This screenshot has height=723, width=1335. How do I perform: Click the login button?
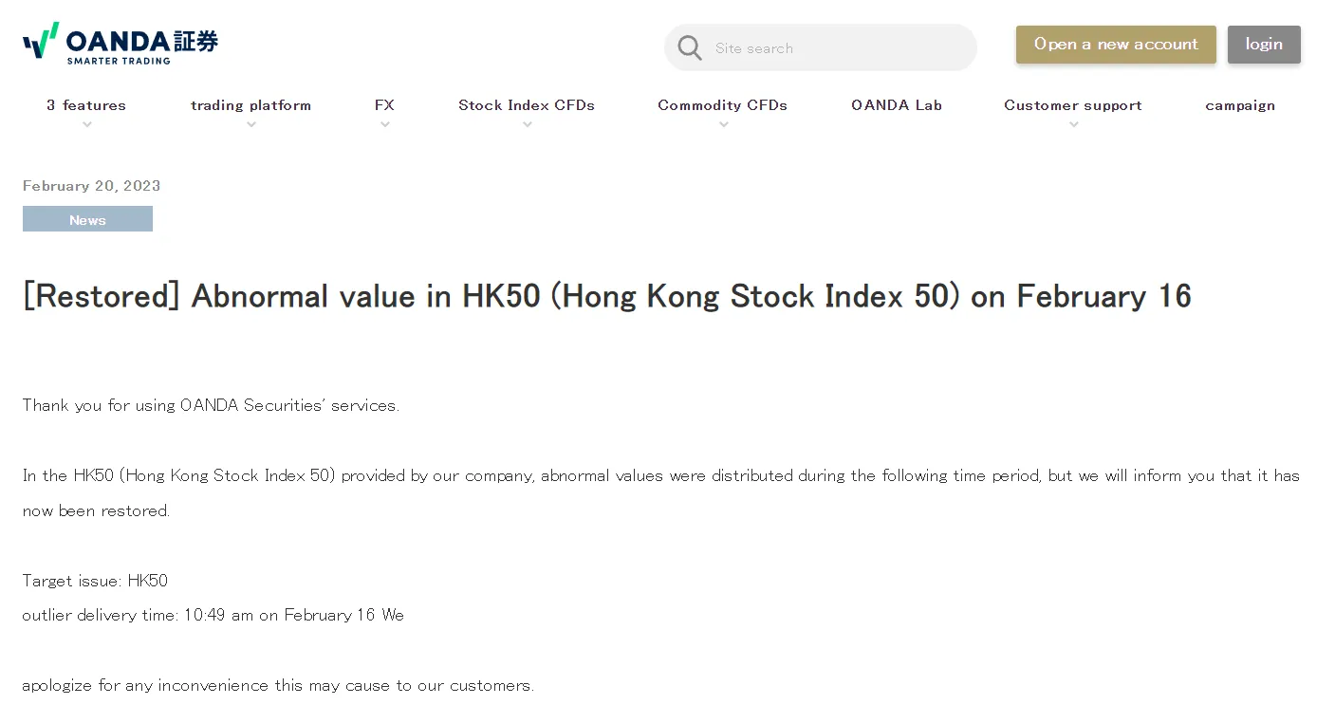pos(1264,45)
